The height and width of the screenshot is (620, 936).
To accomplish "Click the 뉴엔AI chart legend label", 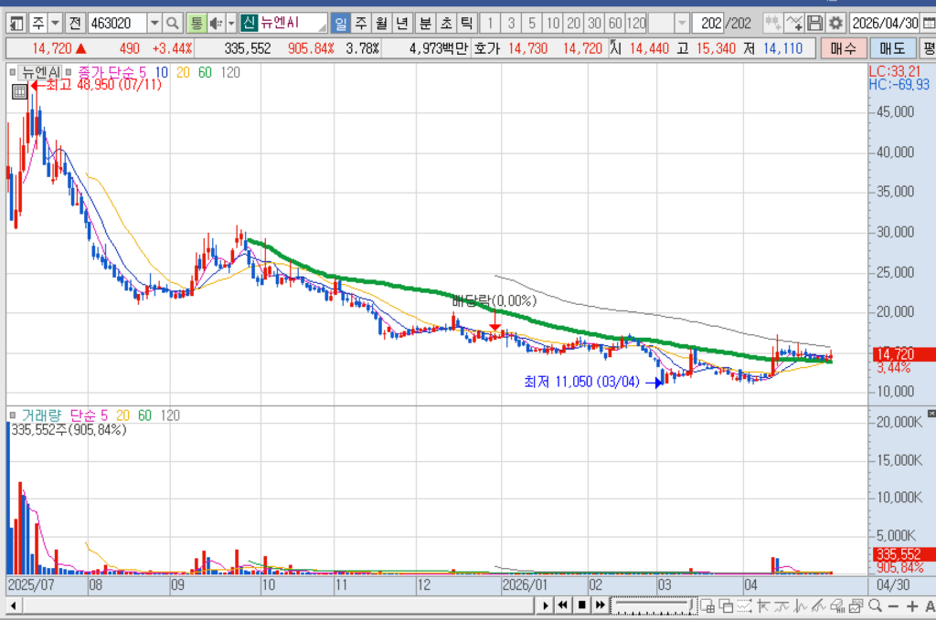I will click(40, 72).
